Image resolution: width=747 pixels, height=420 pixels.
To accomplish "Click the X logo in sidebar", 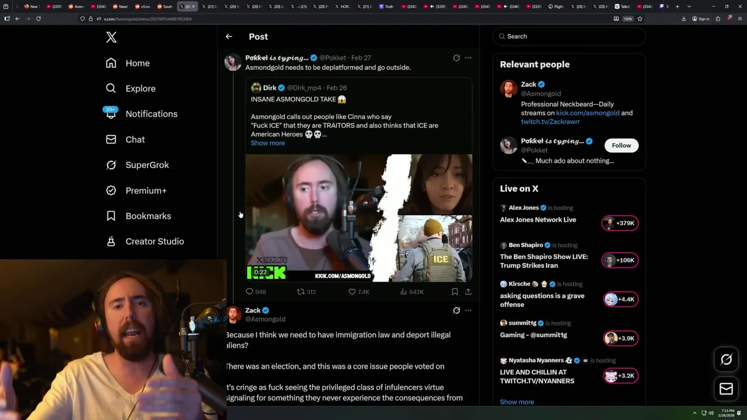I will [x=111, y=37].
